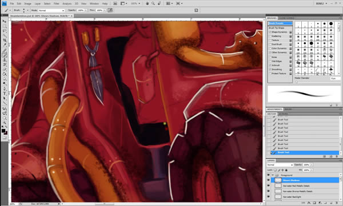This screenshot has height=206, width=343.
Task: Create a new layer with bottom icon
Action: 331,203
